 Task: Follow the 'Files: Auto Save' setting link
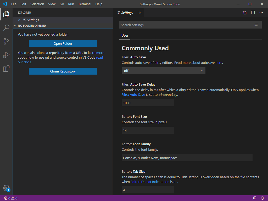[x=133, y=95]
